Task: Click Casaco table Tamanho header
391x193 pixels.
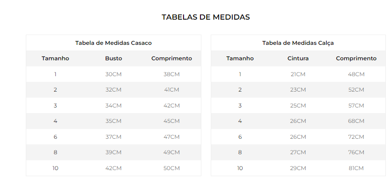Action: click(x=55, y=58)
